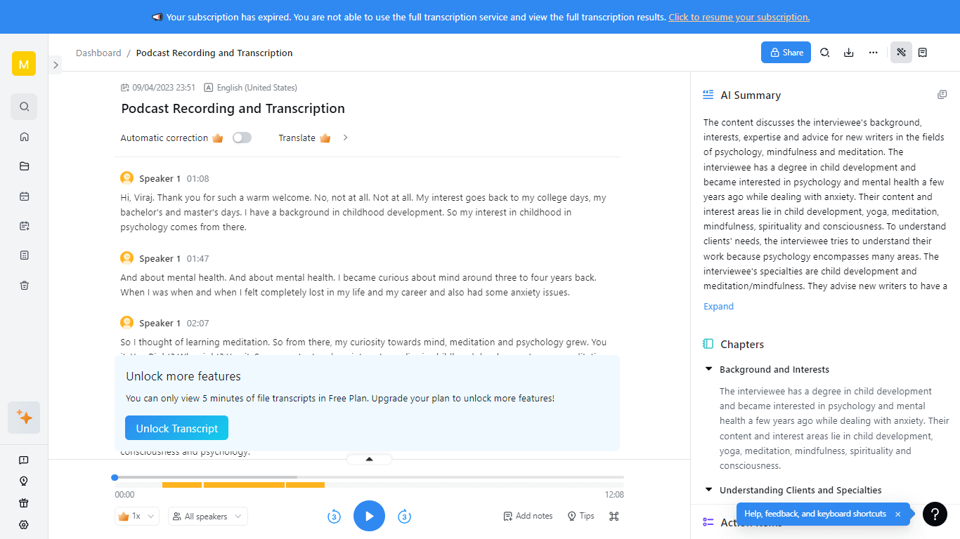This screenshot has width=960, height=539.
Task: Open the notes panel icon next to the wand
Action: click(x=923, y=52)
